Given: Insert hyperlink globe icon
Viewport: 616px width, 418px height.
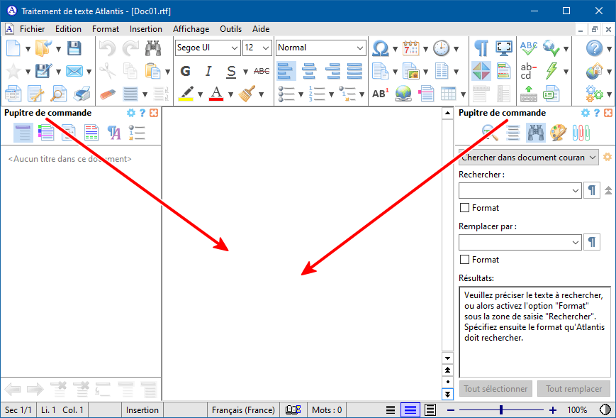Looking at the screenshot, I should tap(403, 94).
